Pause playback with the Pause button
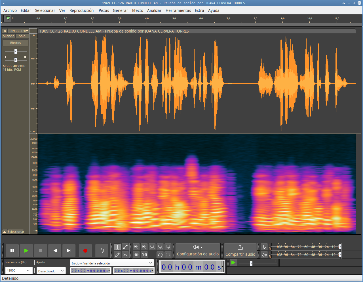Screen dimensions: 363x282 coord(12,251)
